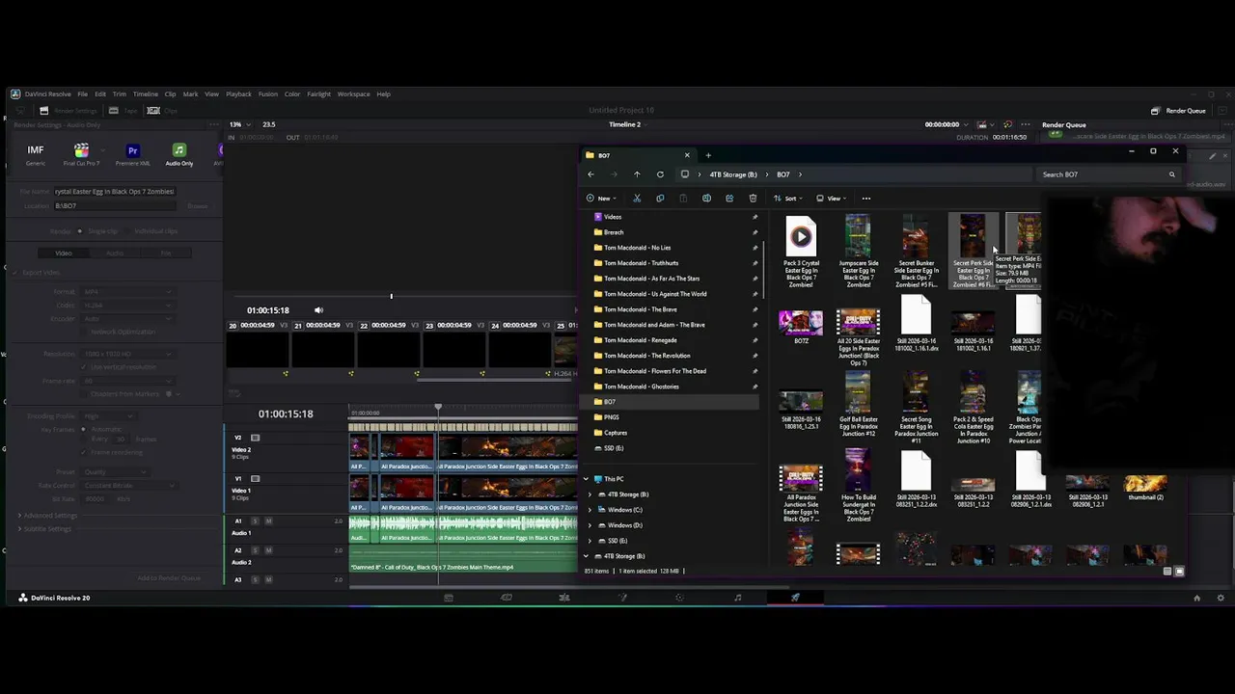Delete selected file with trash icon
The height and width of the screenshot is (694, 1235).
pyautogui.click(x=753, y=199)
